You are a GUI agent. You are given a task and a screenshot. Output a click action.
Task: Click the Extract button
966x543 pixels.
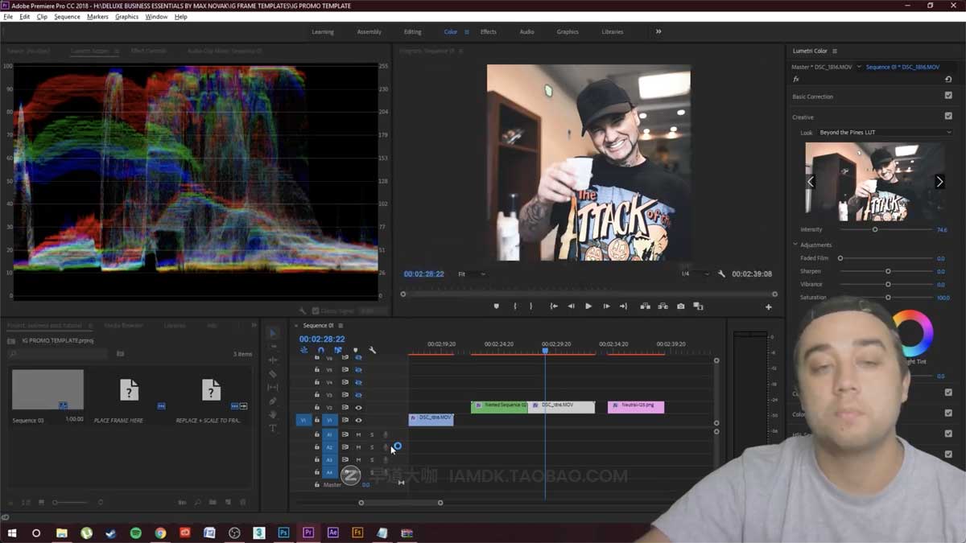[x=663, y=306]
